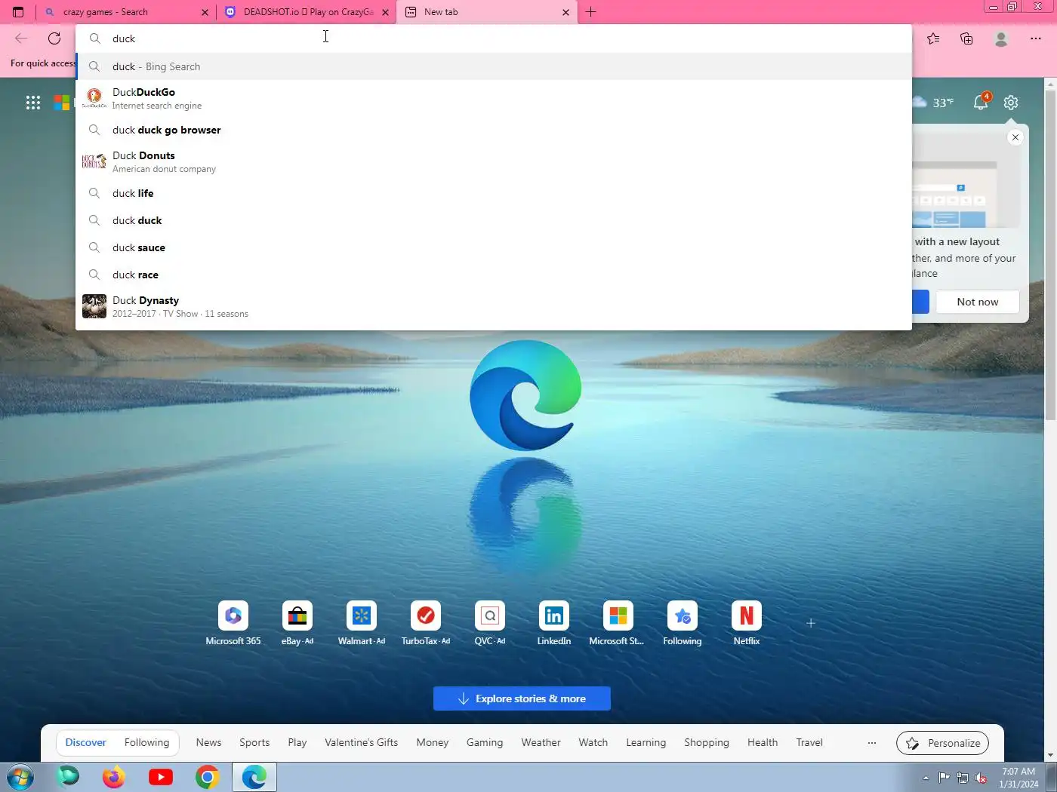Choose the Duck Dynasty suggestion
Viewport: 1057px width, 792px height.
(x=494, y=306)
